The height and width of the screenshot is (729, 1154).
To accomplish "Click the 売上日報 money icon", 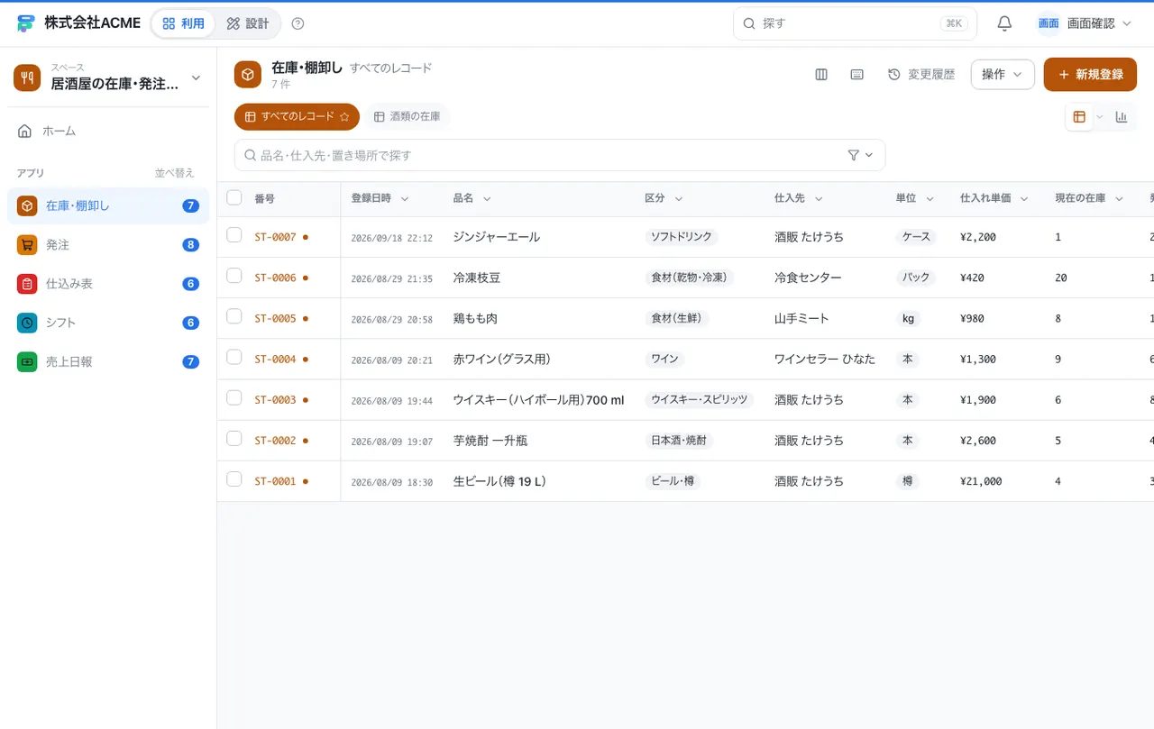I will 27,361.
